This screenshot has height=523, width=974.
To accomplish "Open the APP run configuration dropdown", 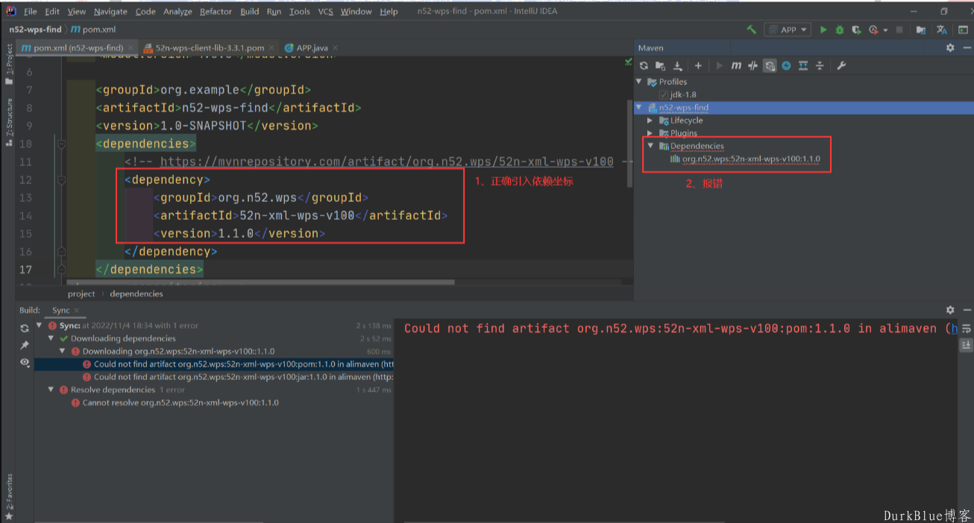I will 788,30.
